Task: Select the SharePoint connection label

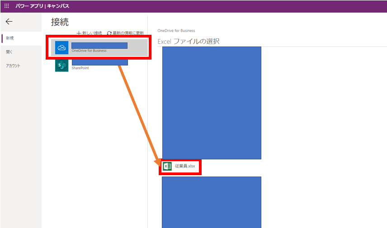Action: pos(80,68)
